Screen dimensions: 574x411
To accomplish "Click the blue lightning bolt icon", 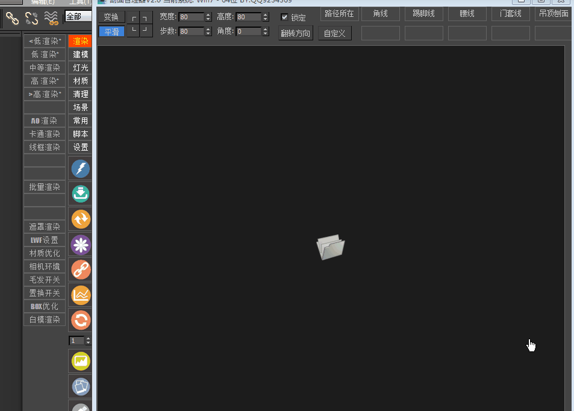I will click(81, 169).
